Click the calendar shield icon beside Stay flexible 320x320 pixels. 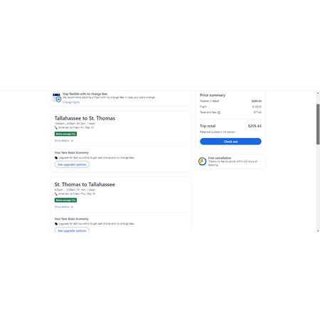[57, 97]
